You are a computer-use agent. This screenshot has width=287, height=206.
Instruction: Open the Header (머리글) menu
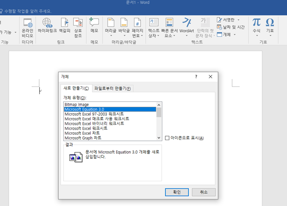pyautogui.click(x=111, y=28)
